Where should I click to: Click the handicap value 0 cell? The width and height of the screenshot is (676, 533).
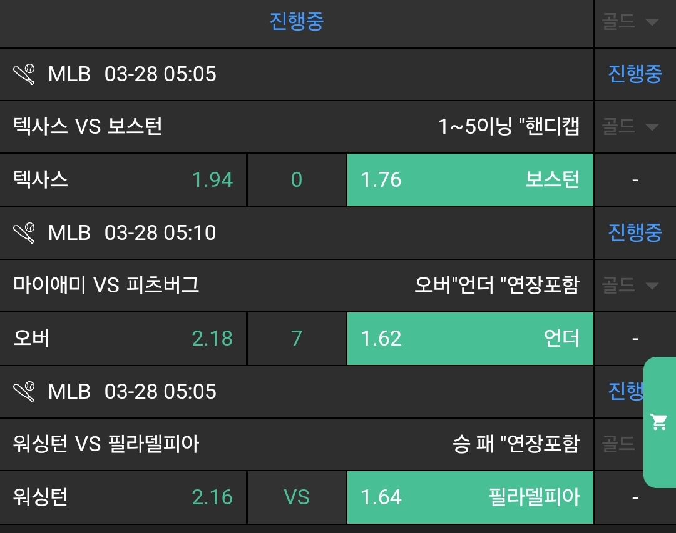(x=297, y=180)
